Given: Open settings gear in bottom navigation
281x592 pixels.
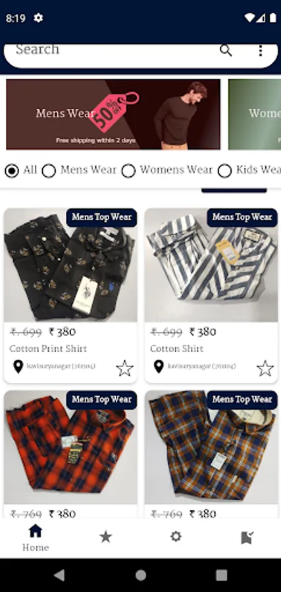Looking at the screenshot, I should tap(176, 537).
